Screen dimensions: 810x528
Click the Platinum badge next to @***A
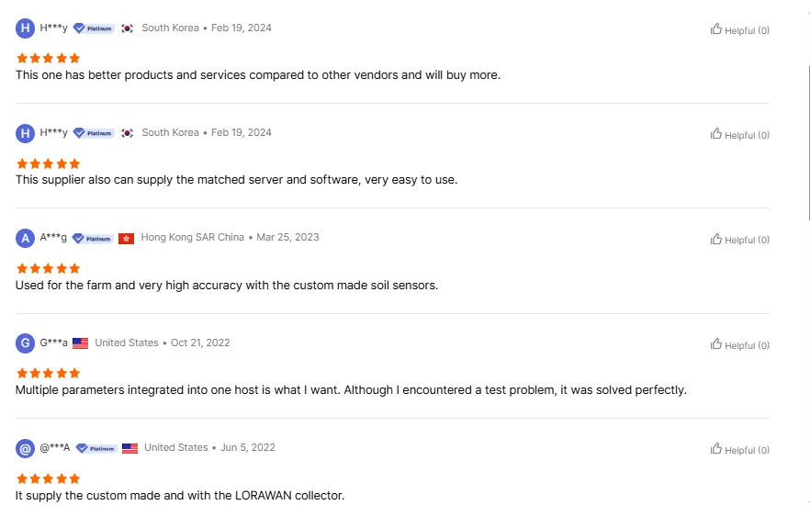96,448
